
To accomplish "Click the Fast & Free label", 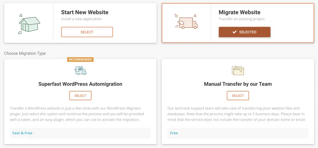I will [22, 133].
